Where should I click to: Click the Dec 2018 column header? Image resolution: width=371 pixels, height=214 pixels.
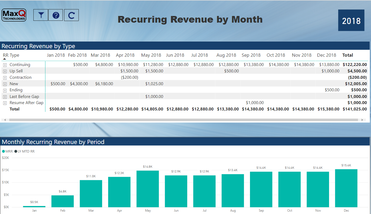point(327,55)
